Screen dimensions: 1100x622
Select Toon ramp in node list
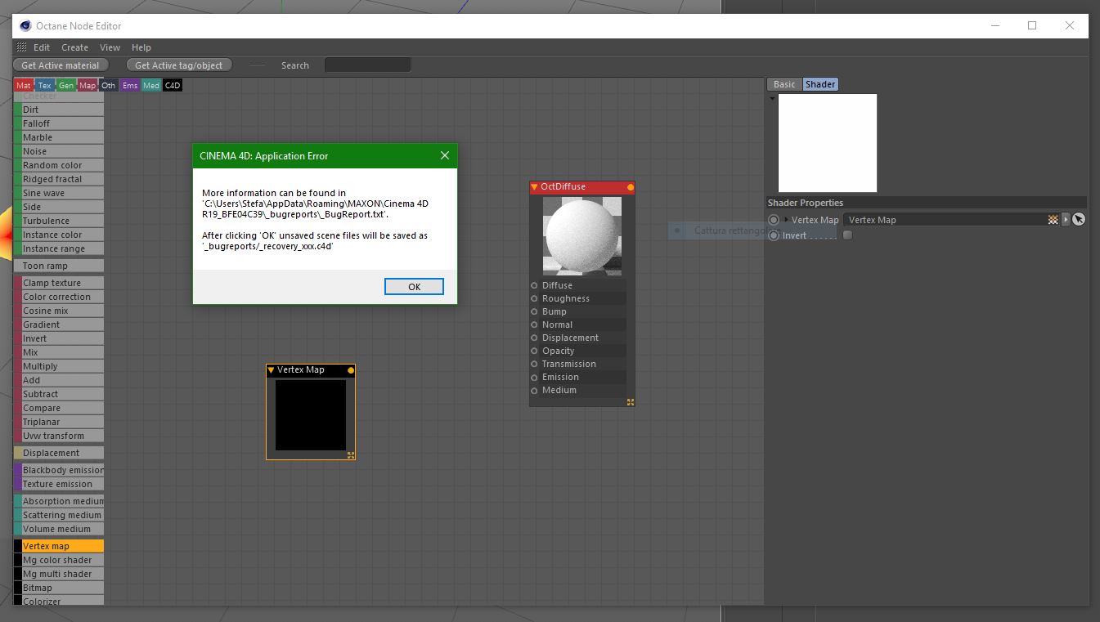59,266
